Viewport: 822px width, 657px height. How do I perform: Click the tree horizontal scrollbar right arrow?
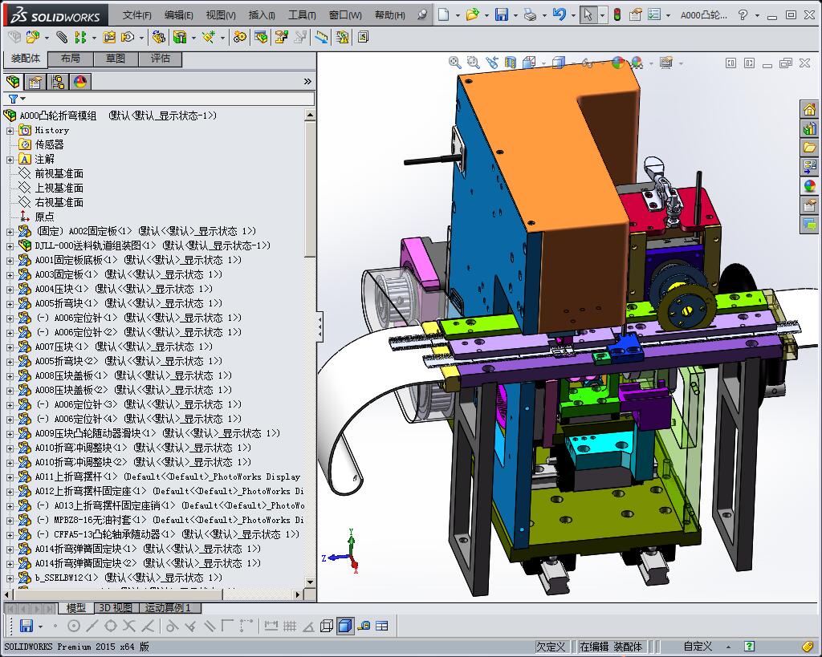298,594
